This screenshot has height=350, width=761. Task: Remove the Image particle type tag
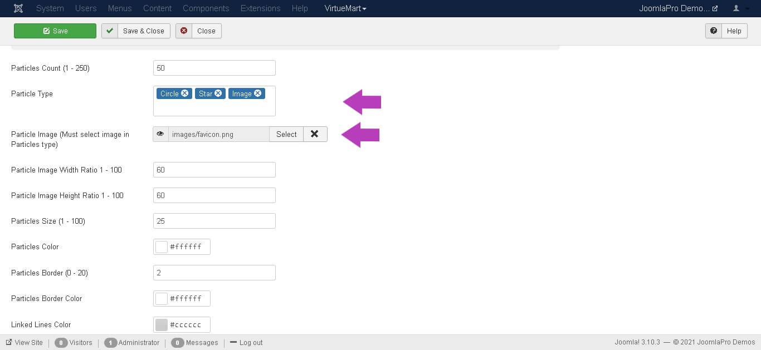click(x=258, y=93)
